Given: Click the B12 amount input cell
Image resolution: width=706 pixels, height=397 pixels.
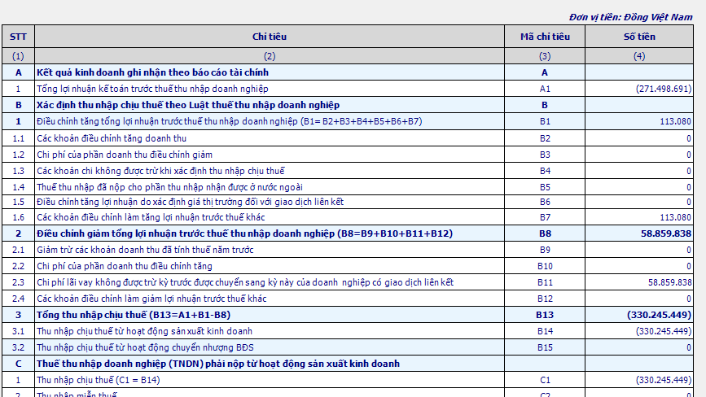Looking at the screenshot, I should (x=639, y=299).
